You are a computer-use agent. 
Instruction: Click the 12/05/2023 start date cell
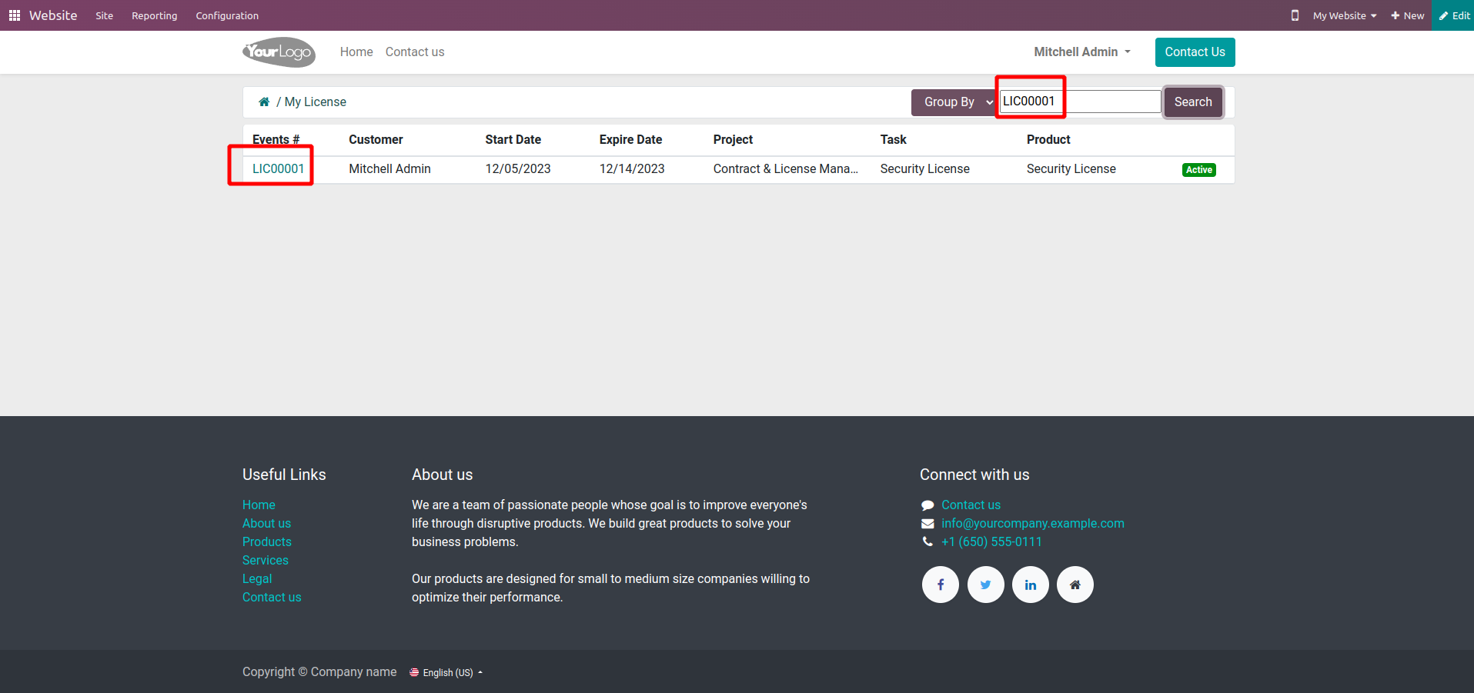click(x=518, y=168)
